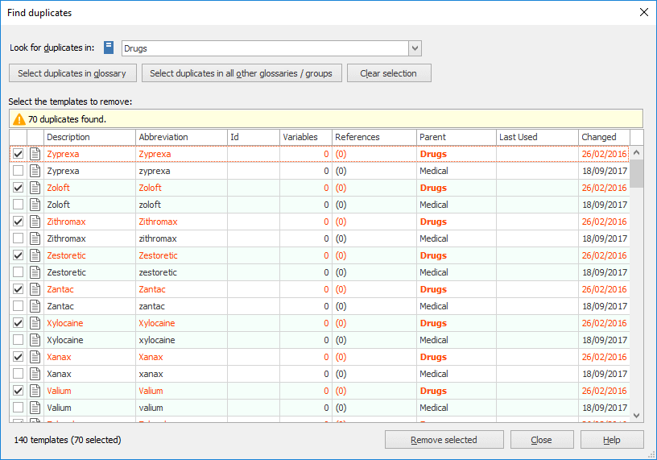This screenshot has width=657, height=460.
Task: Click the Close button at bottom
Action: [x=542, y=440]
